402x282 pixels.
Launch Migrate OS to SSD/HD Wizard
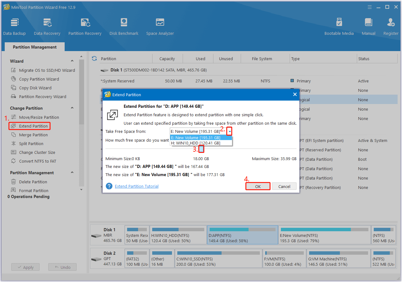pos(43,70)
